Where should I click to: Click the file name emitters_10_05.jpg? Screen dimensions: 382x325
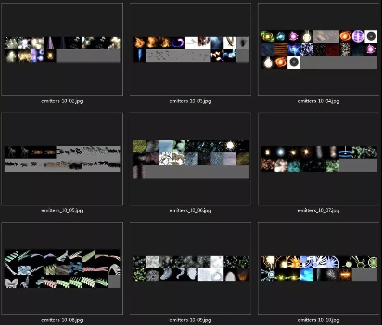point(62,210)
